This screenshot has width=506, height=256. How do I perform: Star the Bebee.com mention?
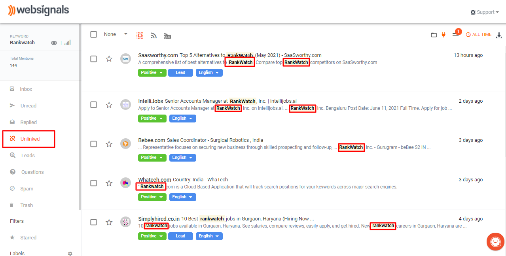[x=109, y=144]
